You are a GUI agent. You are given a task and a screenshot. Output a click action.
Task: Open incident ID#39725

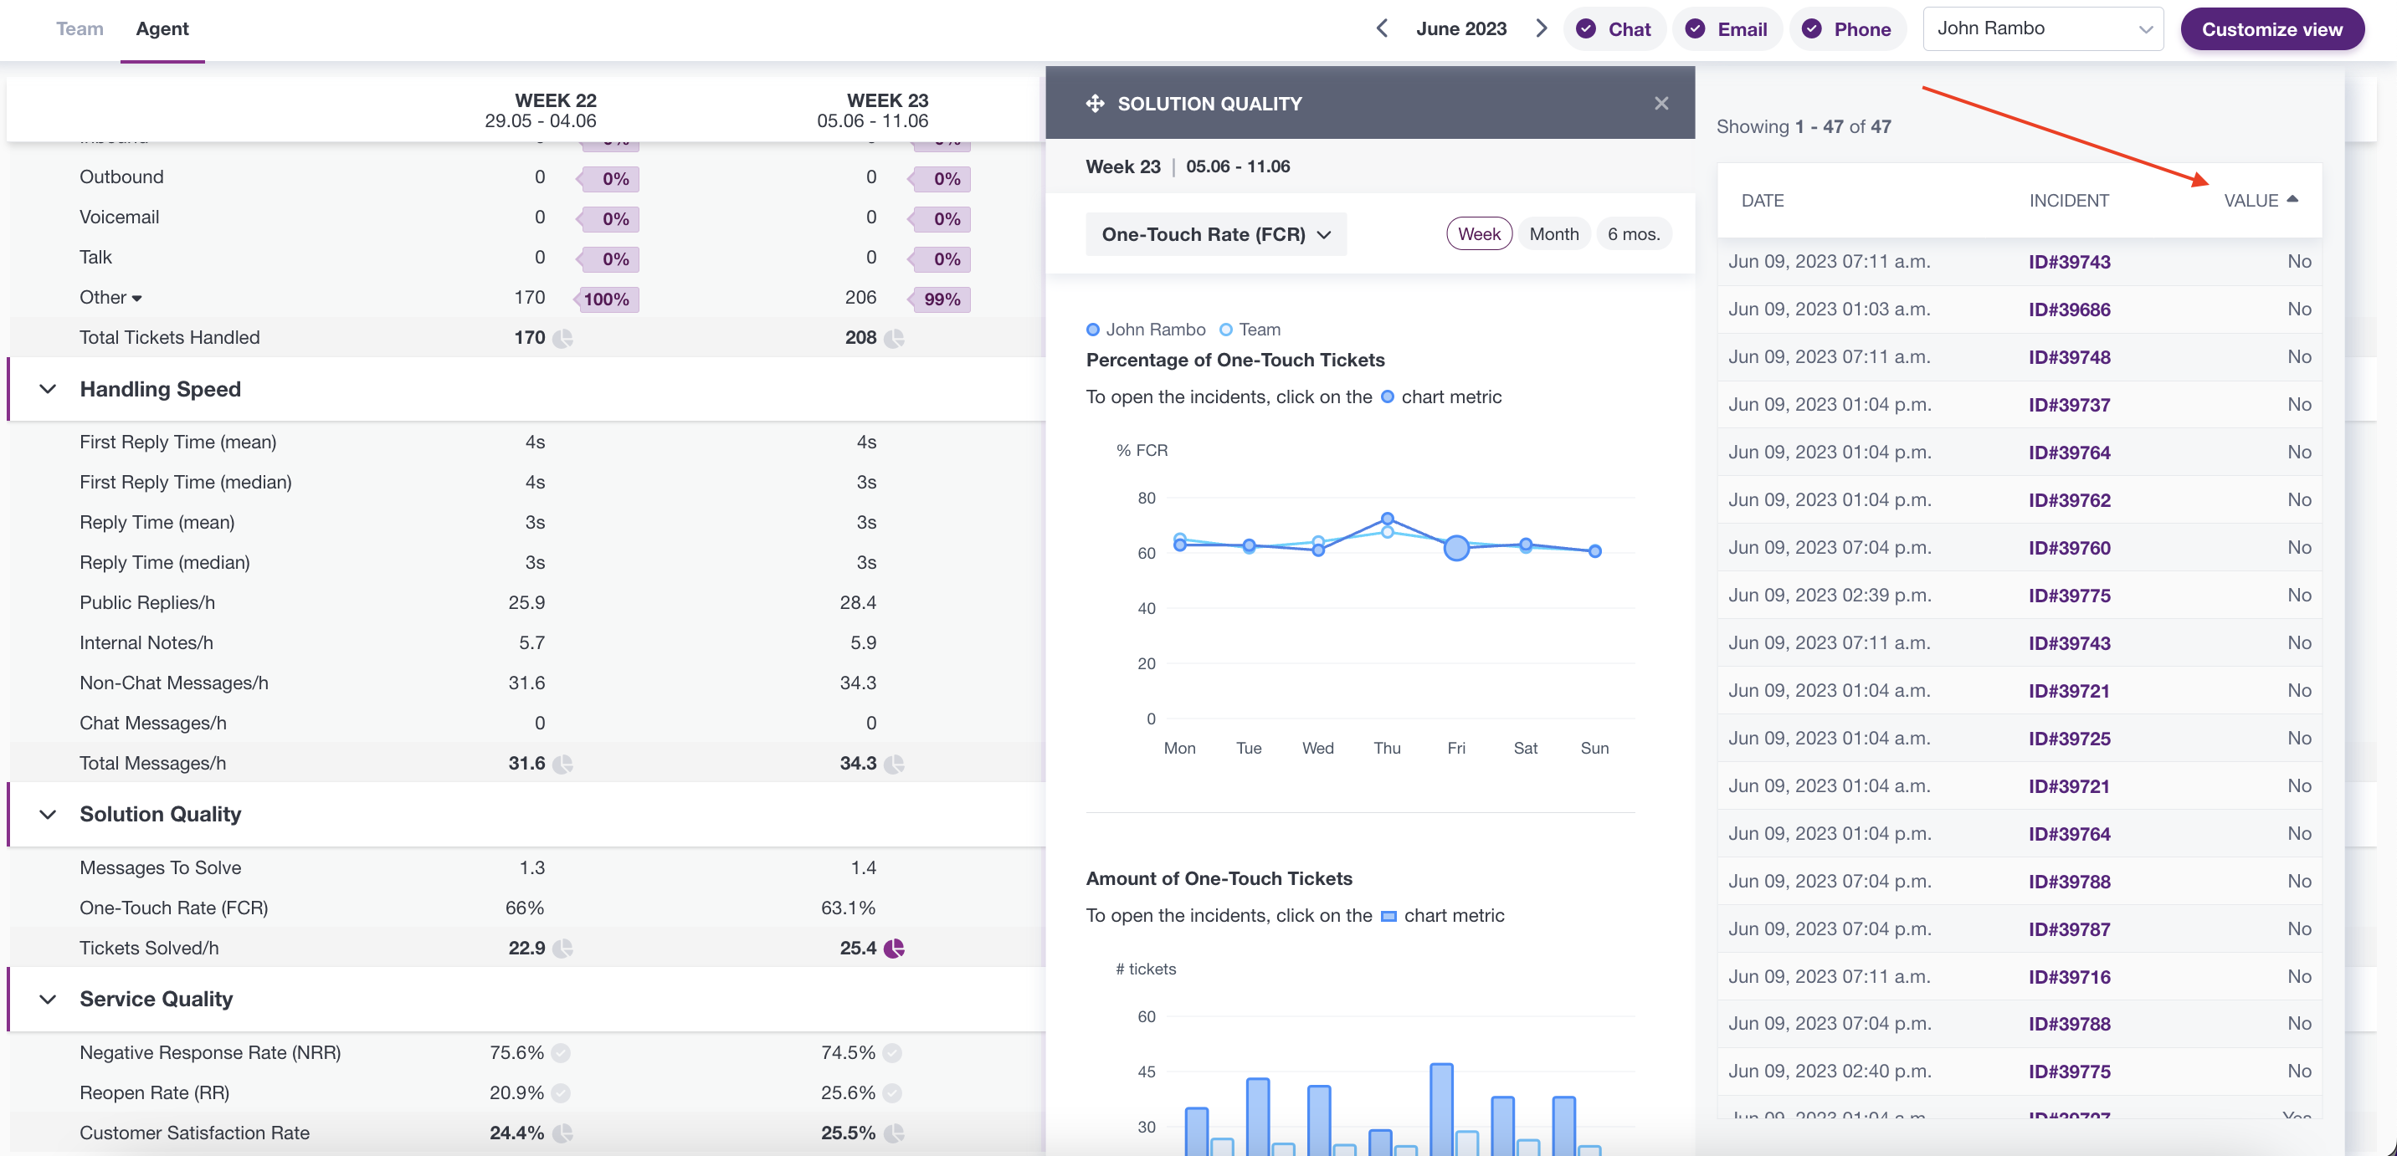tap(2069, 739)
